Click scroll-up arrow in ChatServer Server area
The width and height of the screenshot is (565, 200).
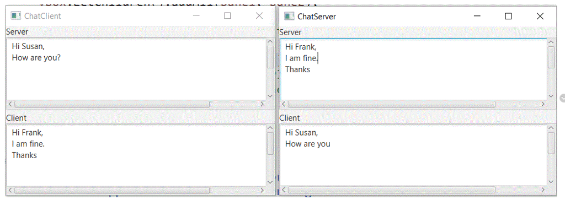(x=551, y=42)
